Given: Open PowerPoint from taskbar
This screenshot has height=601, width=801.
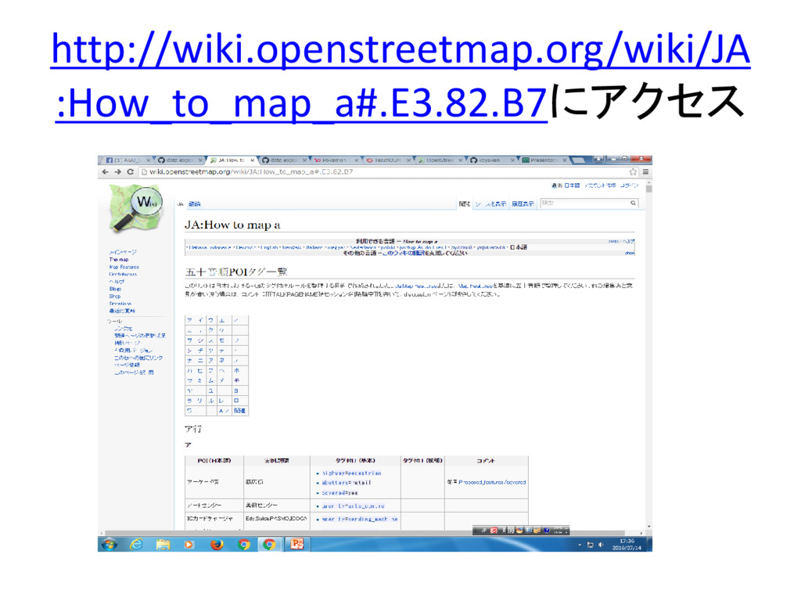Looking at the screenshot, I should 296,545.
